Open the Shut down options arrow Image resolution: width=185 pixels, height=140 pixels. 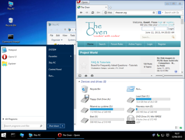click(x=63, y=126)
